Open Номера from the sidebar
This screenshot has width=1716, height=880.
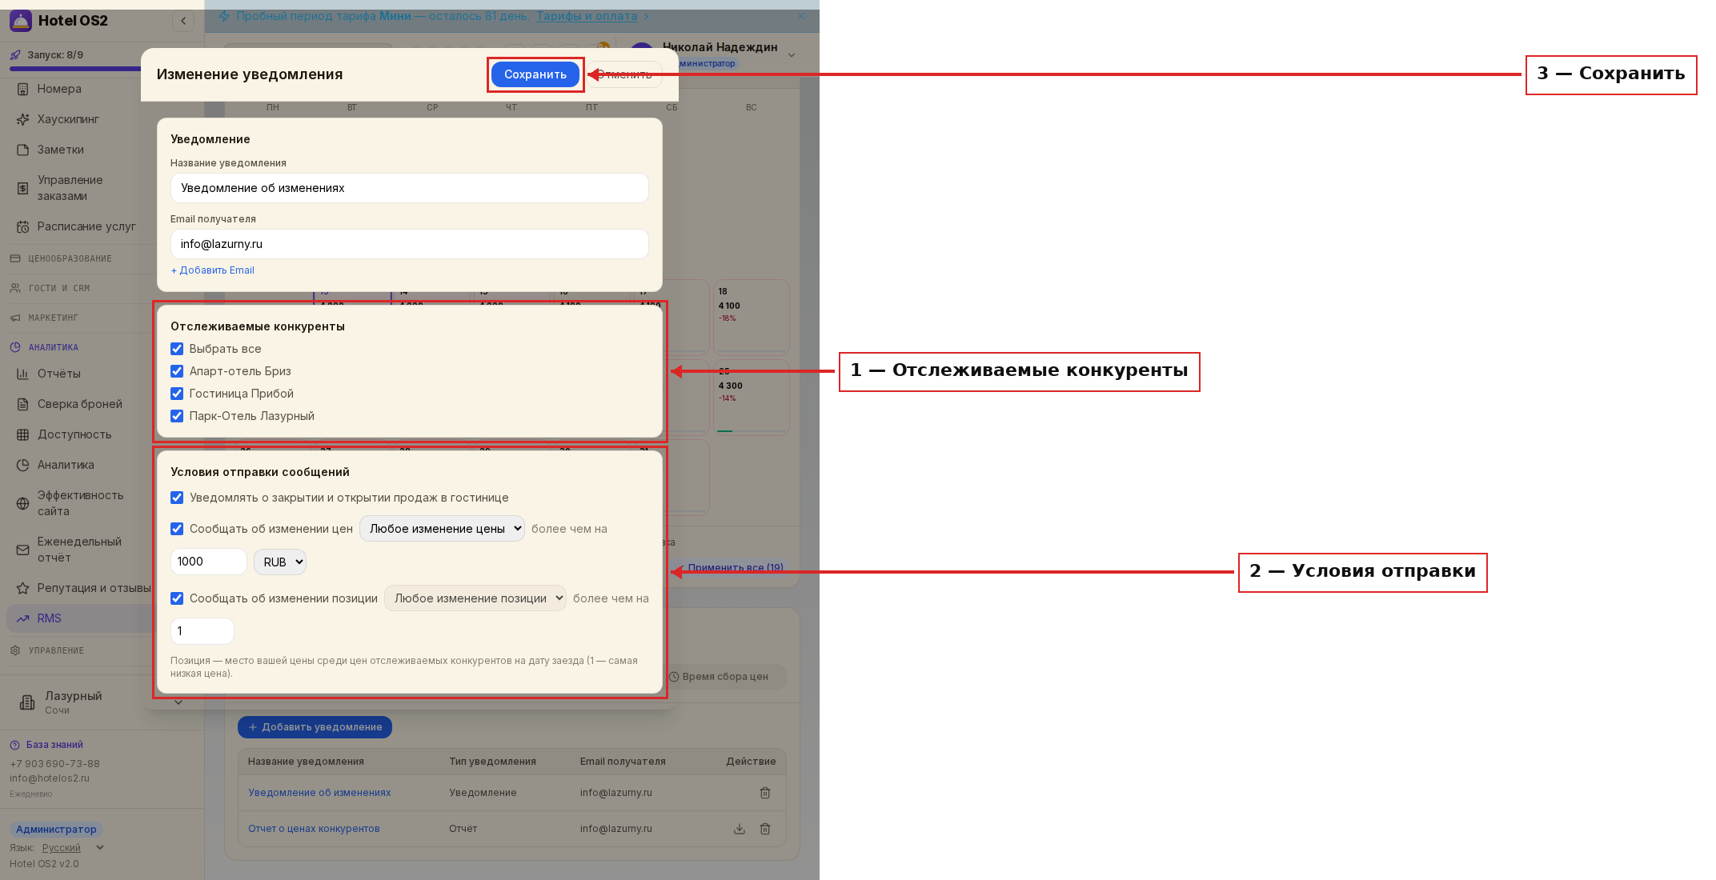[x=59, y=89]
